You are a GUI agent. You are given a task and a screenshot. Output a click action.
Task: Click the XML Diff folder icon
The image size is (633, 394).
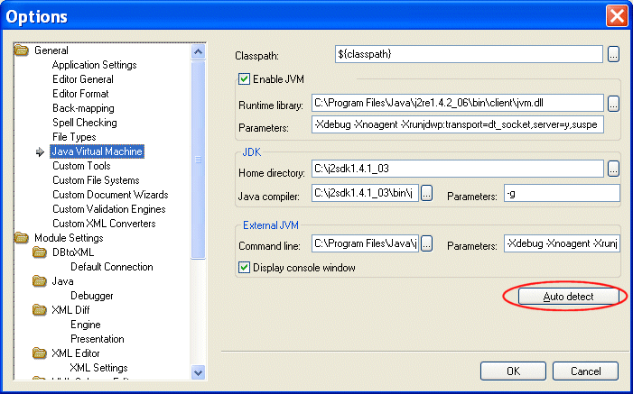point(40,310)
